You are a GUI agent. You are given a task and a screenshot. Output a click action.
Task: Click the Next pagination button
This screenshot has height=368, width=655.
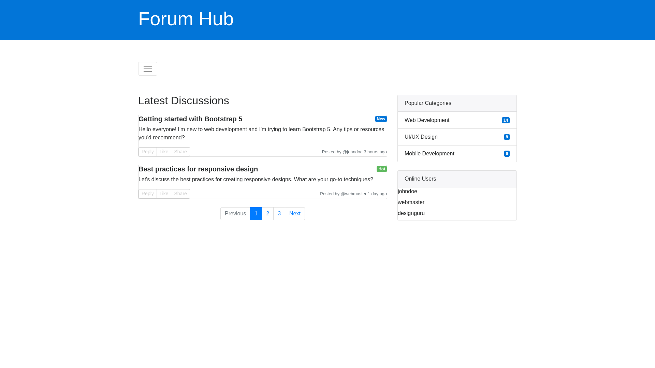coord(295,214)
